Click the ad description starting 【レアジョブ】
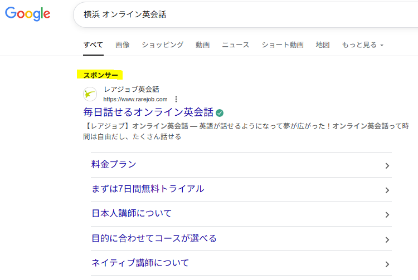Viewport: 418px width, 280px height. coord(246,131)
